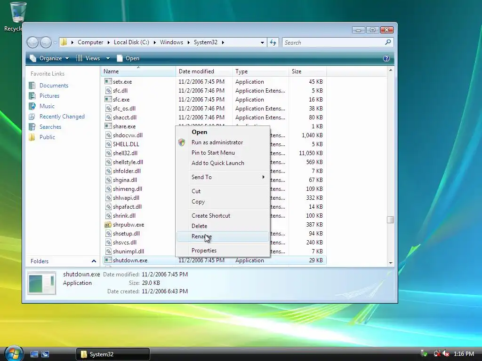Sort by the Name column header
Image resolution: width=482 pixels, height=361 pixels.
[138, 71]
